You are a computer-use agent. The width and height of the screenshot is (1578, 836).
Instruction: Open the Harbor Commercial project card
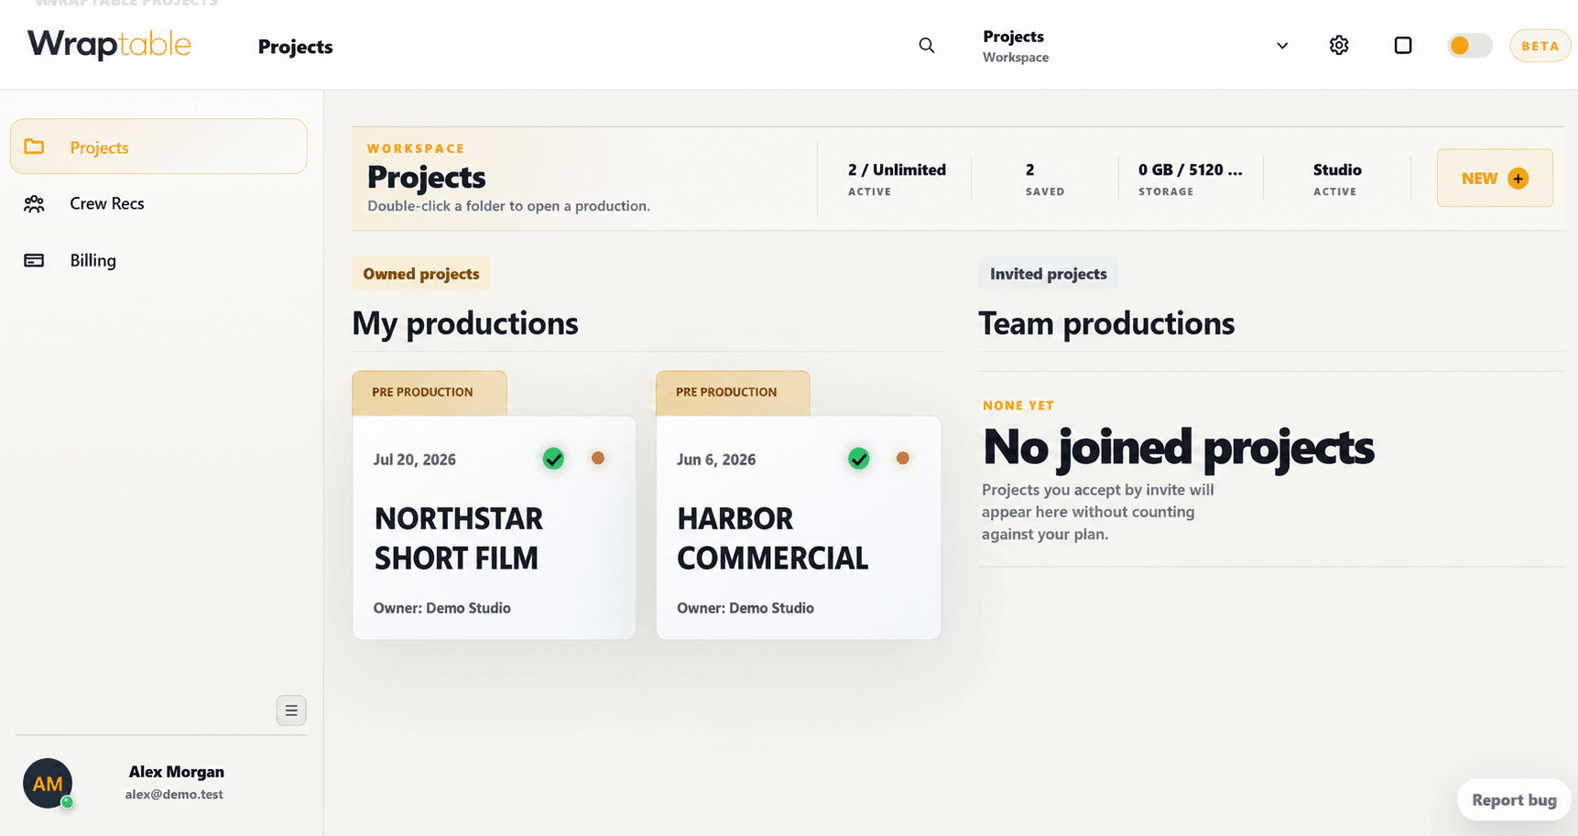coord(799,527)
